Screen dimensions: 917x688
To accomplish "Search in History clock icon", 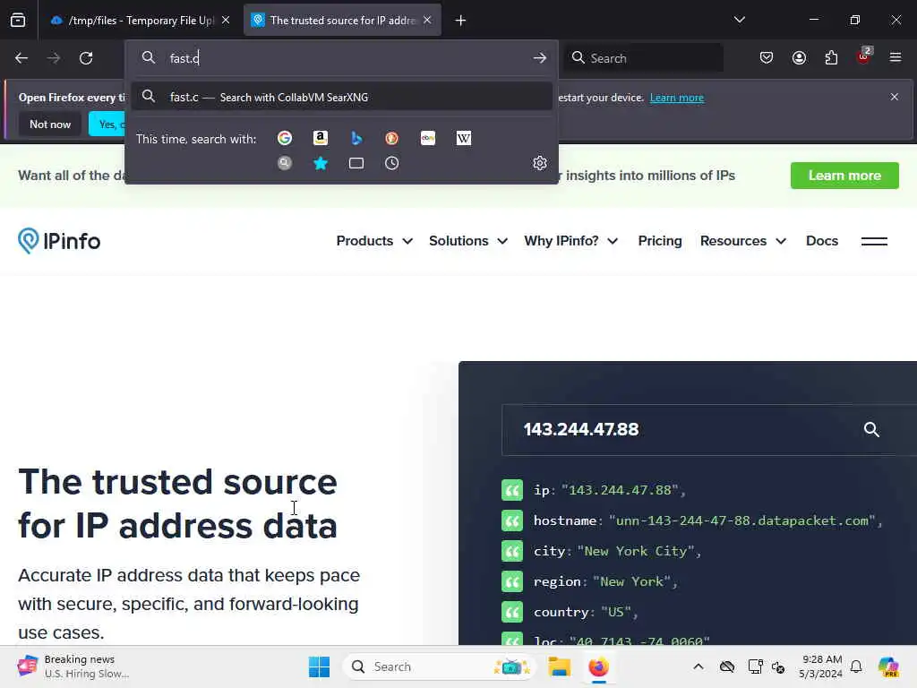I will pos(392,163).
